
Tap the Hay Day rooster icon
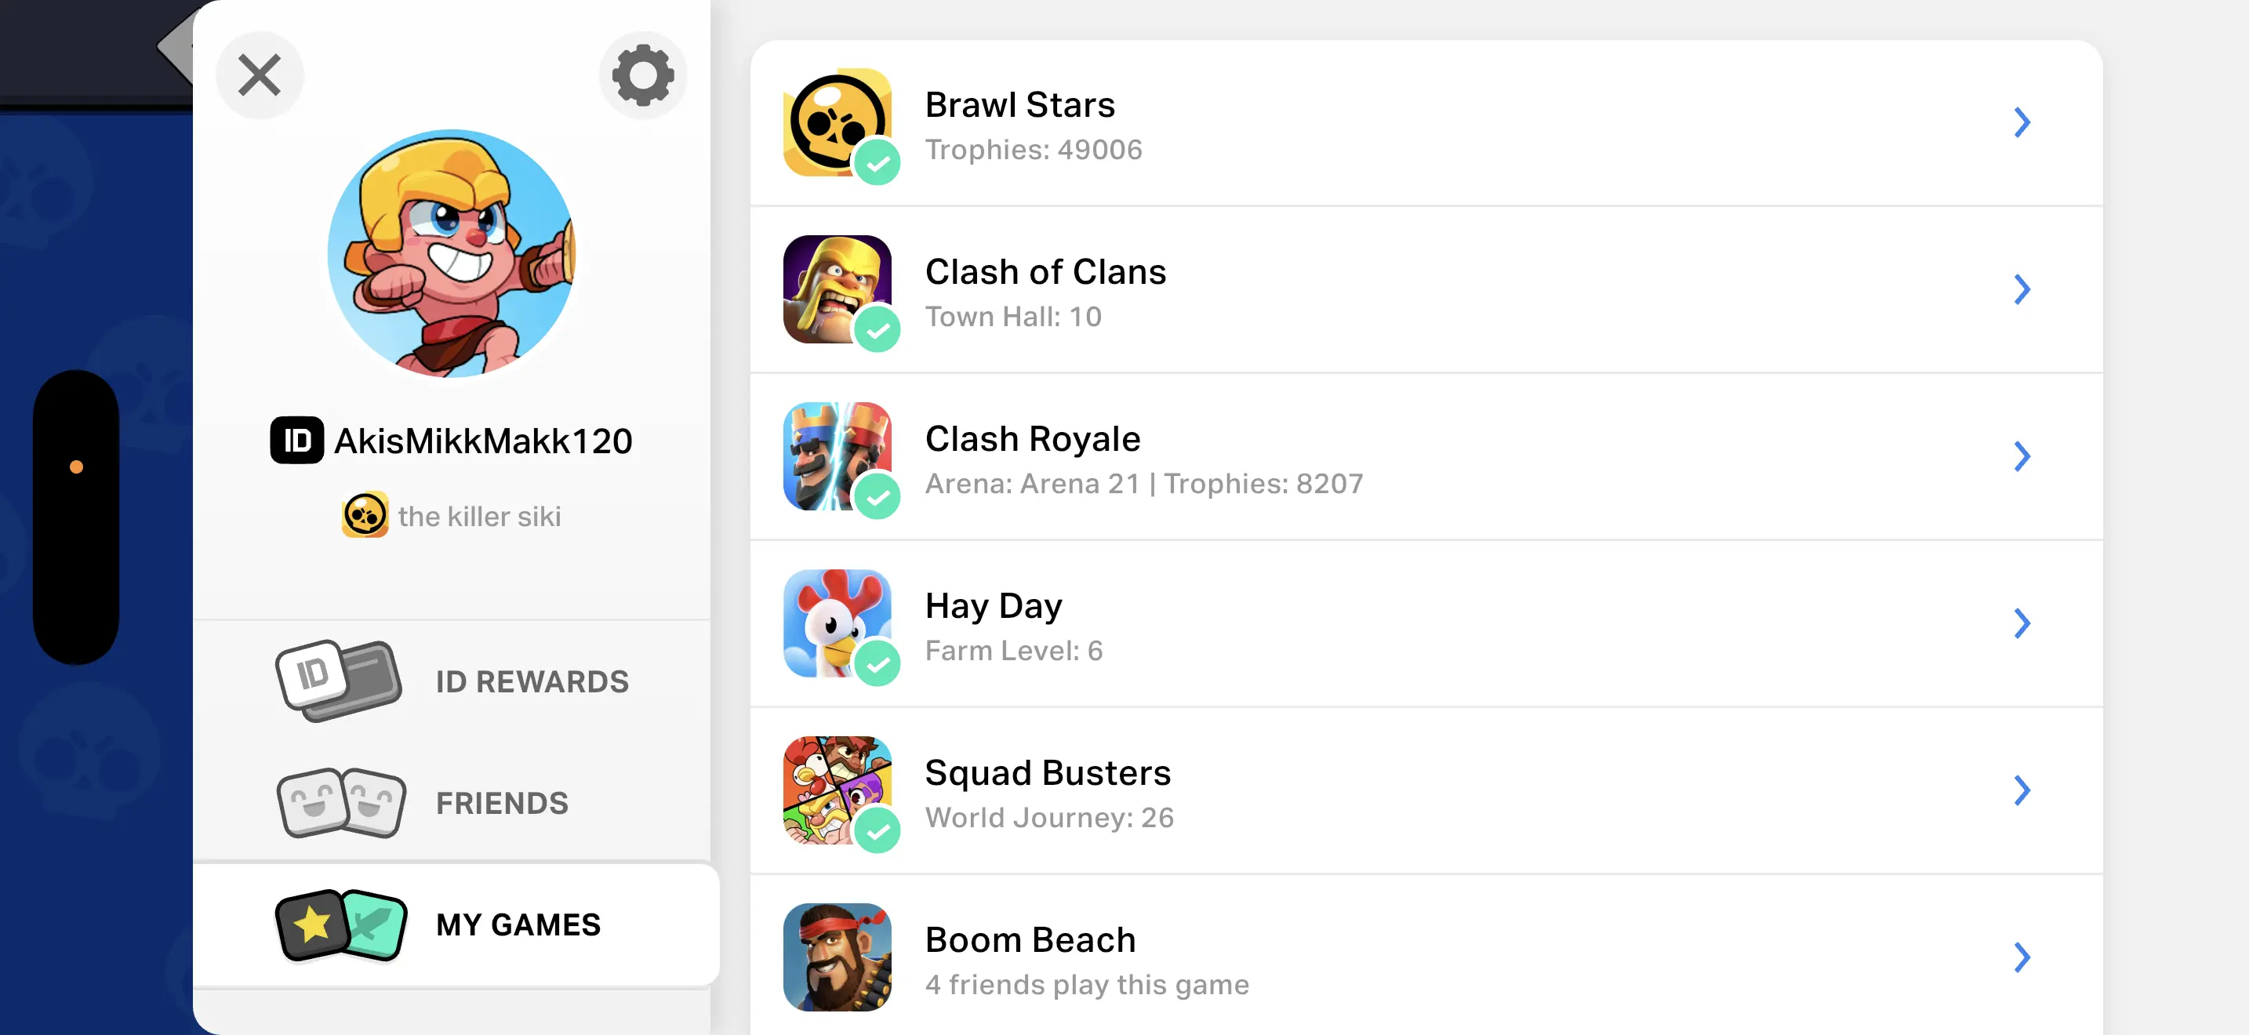(x=835, y=621)
